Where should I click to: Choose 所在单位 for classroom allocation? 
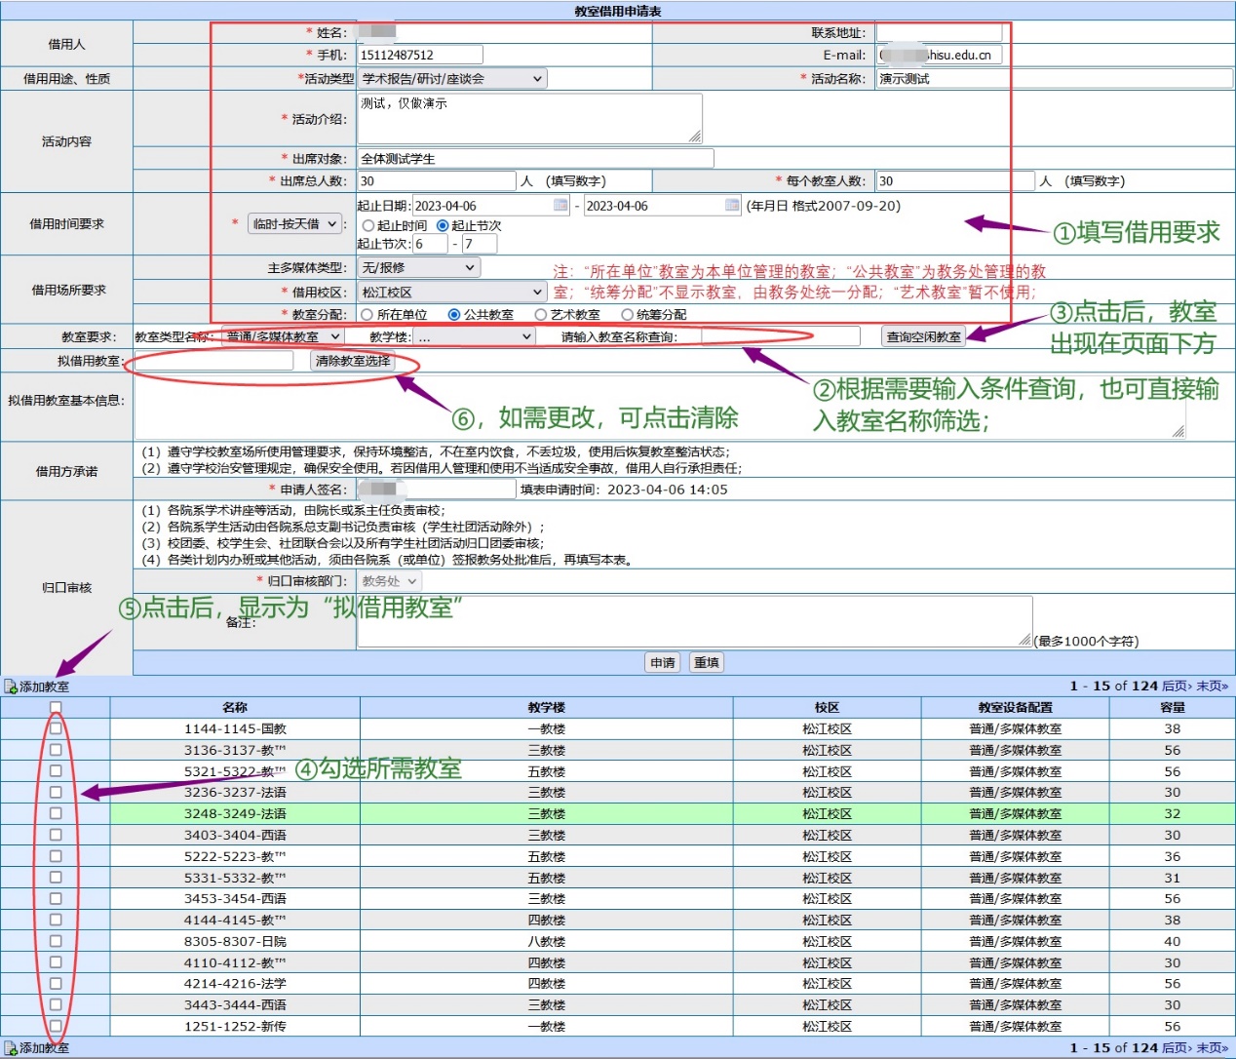tap(367, 314)
